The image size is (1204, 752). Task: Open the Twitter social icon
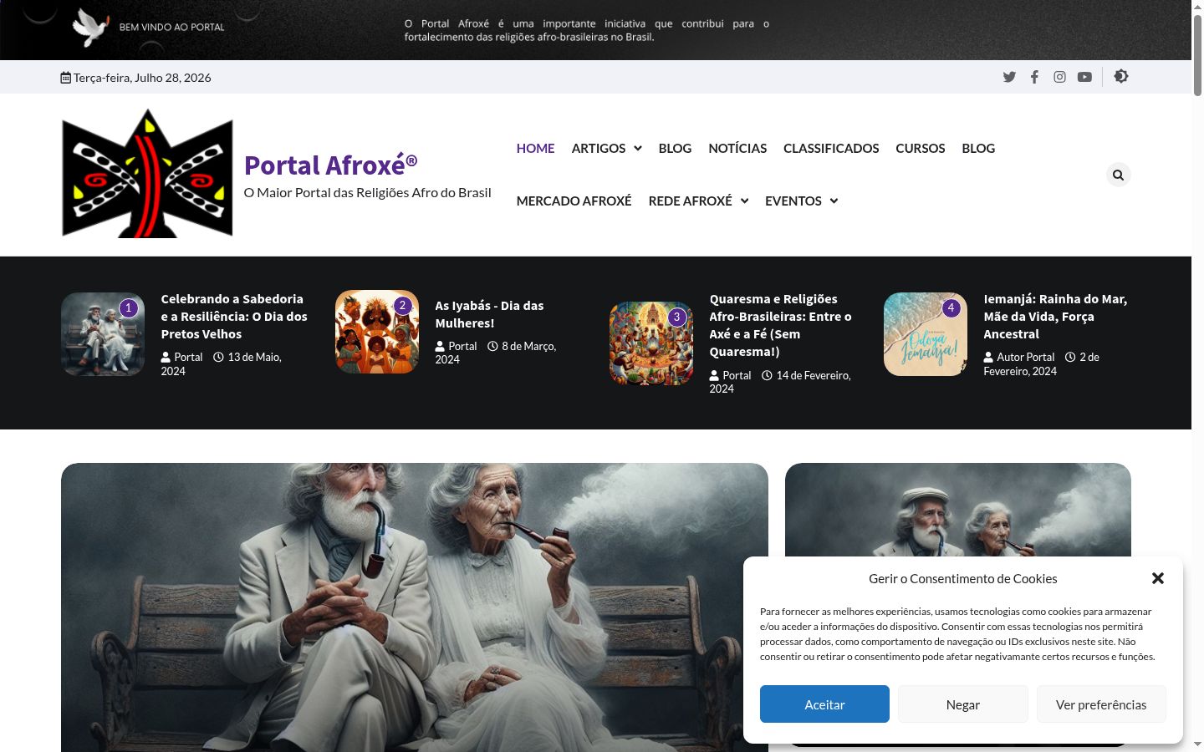(x=1009, y=77)
